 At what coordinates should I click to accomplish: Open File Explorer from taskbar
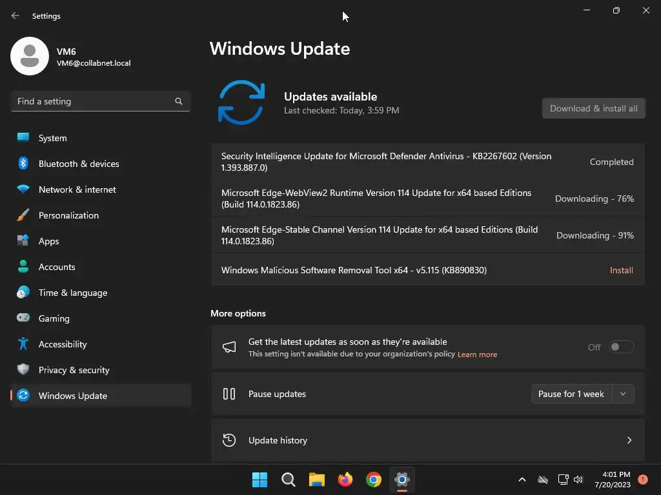[x=316, y=480]
